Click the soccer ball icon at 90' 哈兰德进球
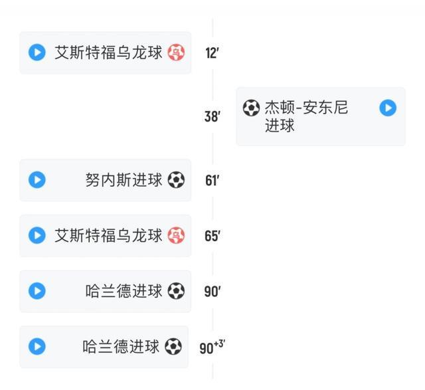The image size is (425, 390). coord(176,291)
